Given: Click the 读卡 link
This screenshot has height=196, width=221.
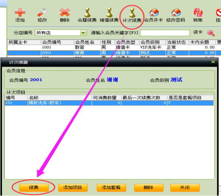Looking at the screenshot, I should pos(198,32).
